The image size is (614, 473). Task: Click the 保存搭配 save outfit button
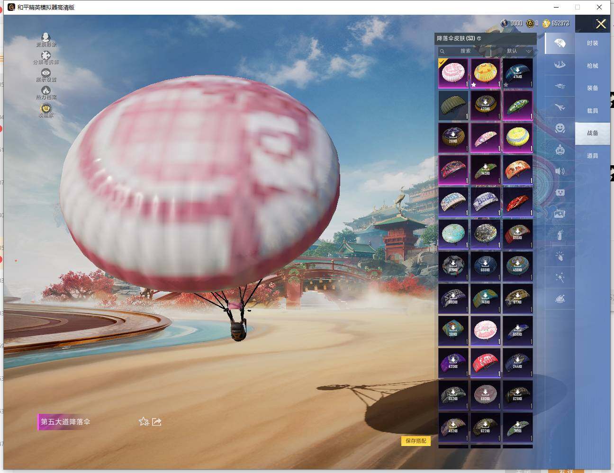(416, 441)
